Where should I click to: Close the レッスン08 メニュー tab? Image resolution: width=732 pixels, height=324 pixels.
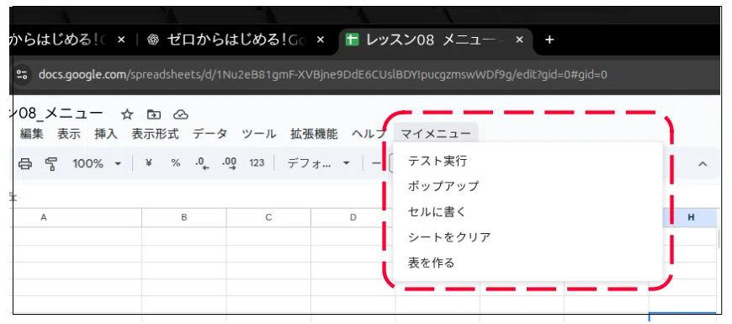pyautogui.click(x=519, y=40)
